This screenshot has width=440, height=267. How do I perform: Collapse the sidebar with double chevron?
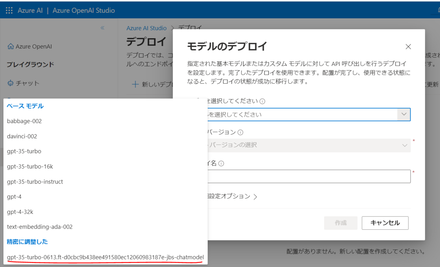tap(103, 28)
